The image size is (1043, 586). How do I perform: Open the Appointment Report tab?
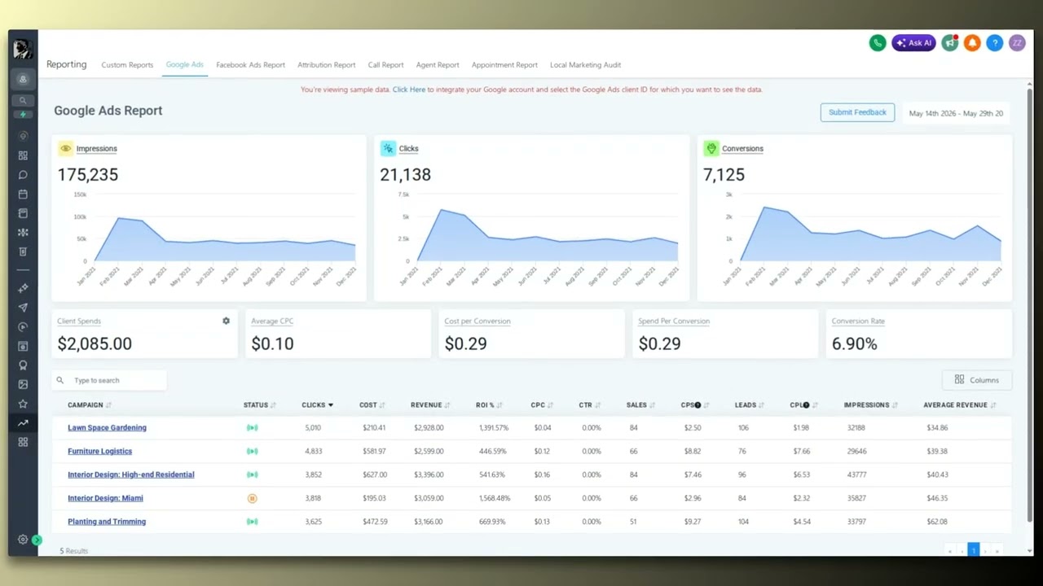pyautogui.click(x=504, y=65)
